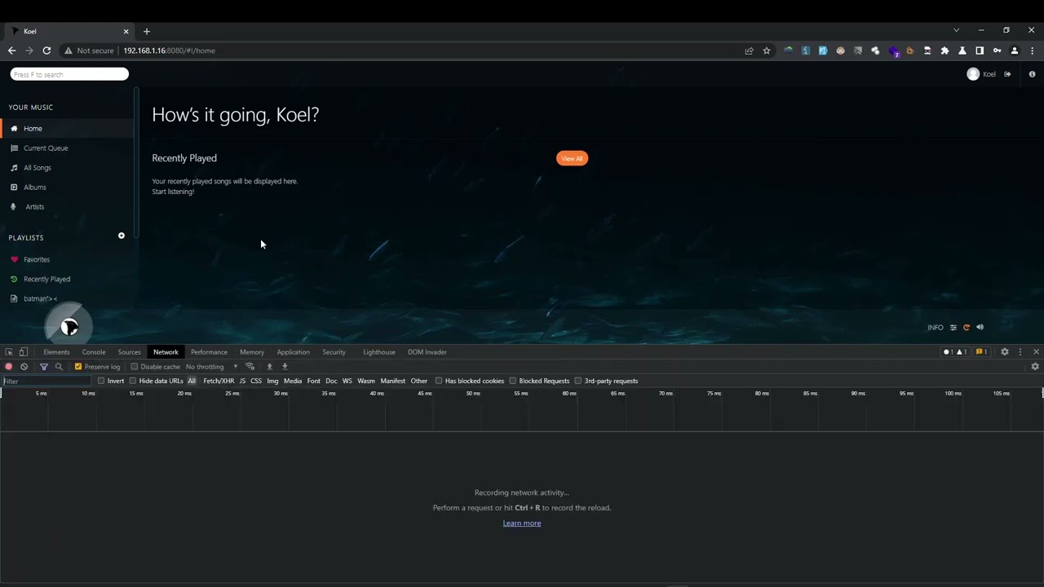
Task: Mute the player volume icon
Action: tap(980, 328)
